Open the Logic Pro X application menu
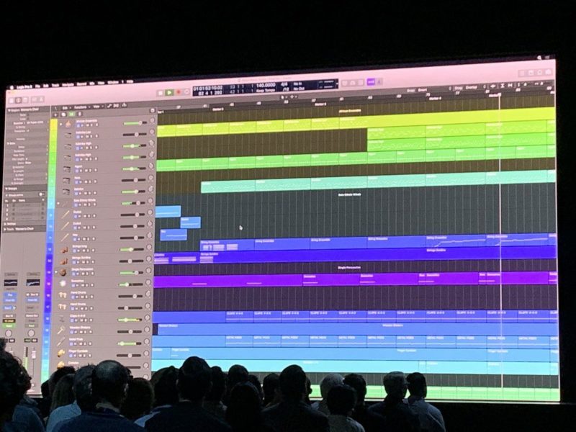This screenshot has width=576, height=432. pos(24,87)
